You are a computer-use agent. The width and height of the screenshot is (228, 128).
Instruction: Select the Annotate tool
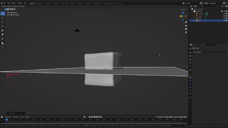3,39
